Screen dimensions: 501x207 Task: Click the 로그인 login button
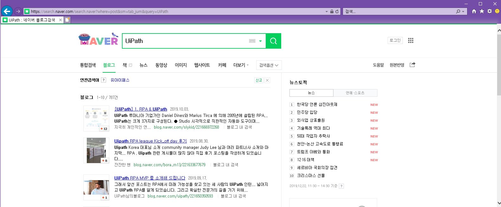click(395, 40)
